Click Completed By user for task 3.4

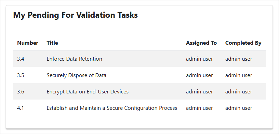tap(239, 59)
